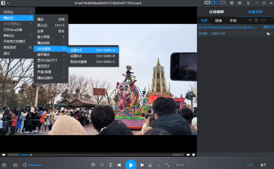Screen dimensions: 274x169
Task: Expand the 置顶显示 submenu
Action: (51, 66)
